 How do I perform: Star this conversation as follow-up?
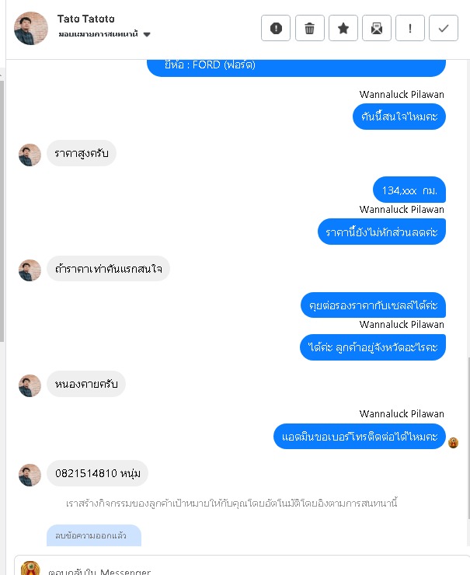click(343, 28)
